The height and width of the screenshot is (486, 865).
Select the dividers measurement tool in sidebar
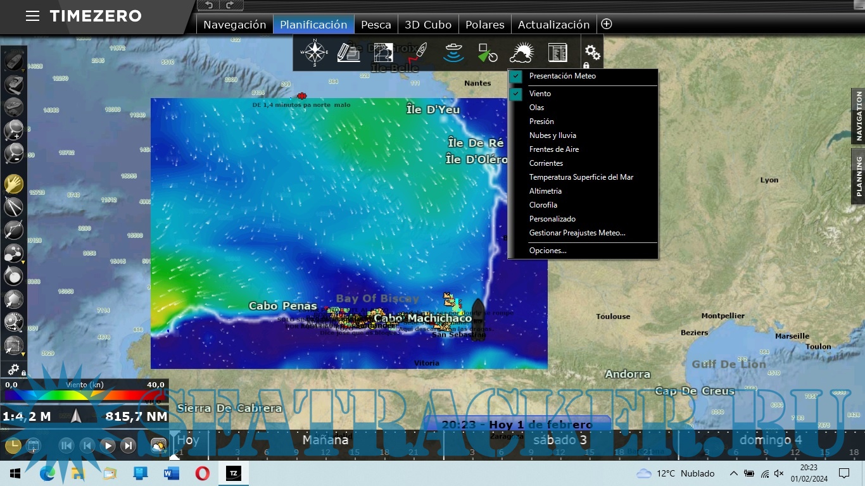click(13, 207)
